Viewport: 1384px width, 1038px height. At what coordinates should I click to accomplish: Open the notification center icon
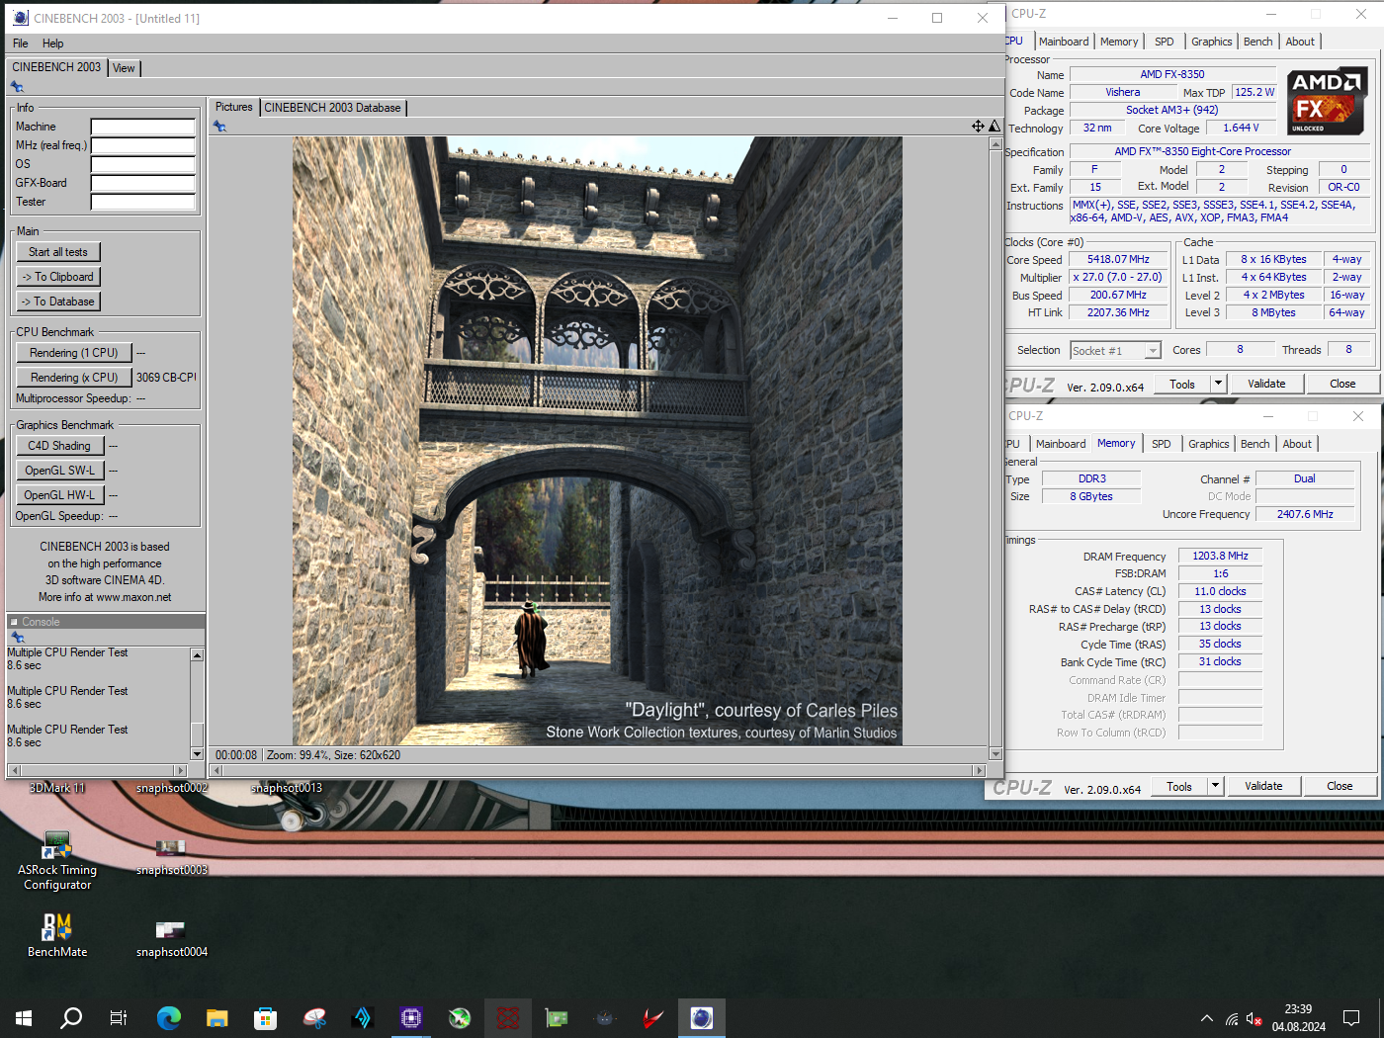[x=1351, y=1018]
